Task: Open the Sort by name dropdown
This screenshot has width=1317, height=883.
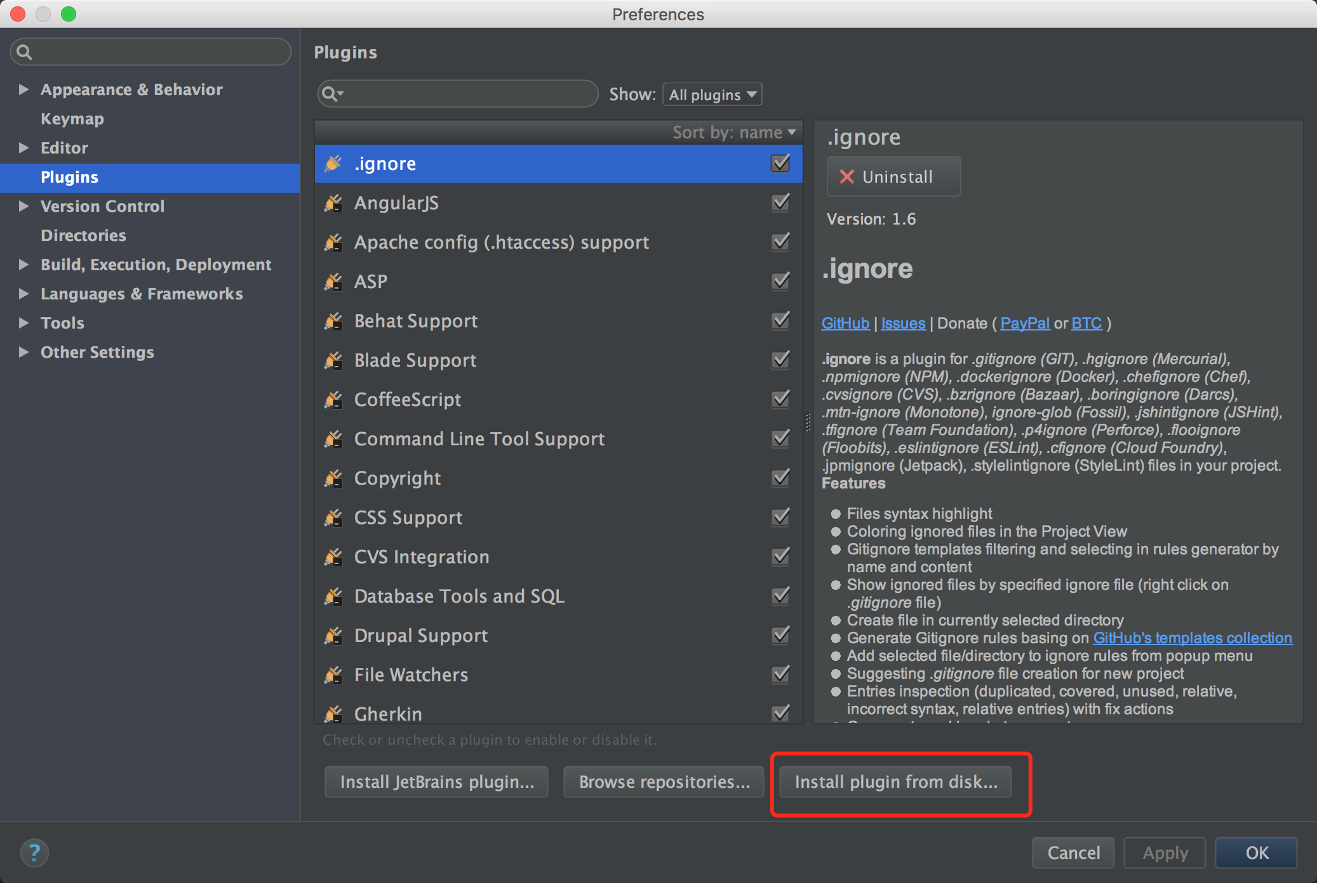Action: pyautogui.click(x=733, y=133)
